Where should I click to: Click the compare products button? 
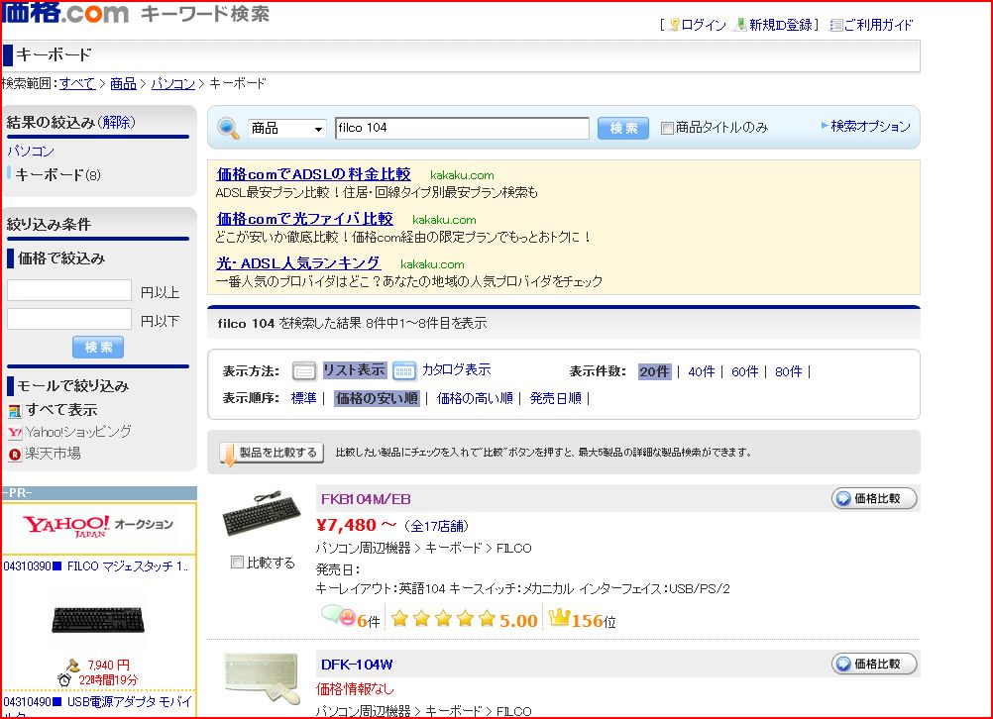(x=272, y=453)
